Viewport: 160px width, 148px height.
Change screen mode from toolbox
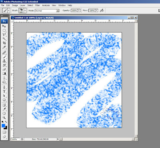(4, 137)
